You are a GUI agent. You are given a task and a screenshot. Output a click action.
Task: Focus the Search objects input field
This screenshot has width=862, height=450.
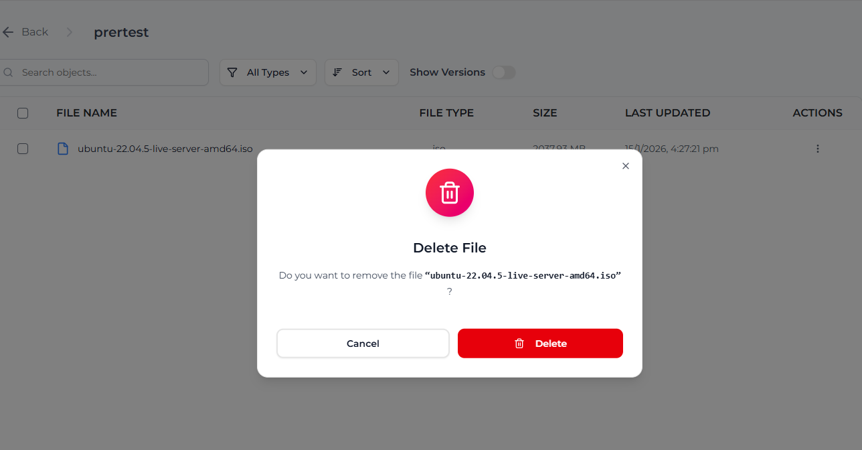click(110, 72)
